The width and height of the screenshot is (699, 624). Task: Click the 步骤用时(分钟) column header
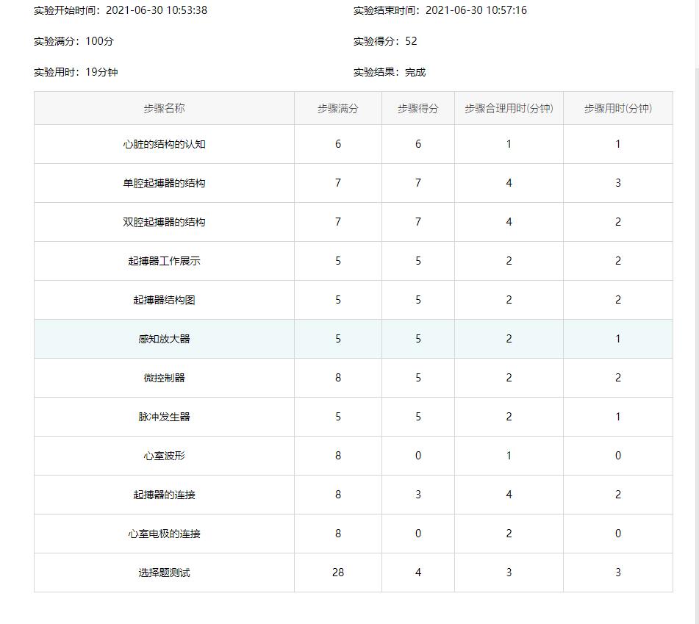(x=617, y=108)
